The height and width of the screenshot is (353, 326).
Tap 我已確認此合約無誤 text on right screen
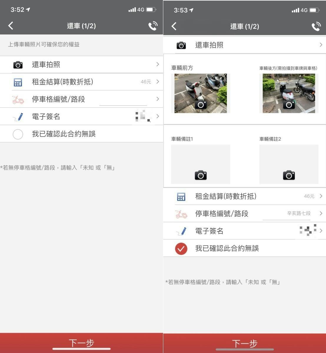pyautogui.click(x=227, y=249)
